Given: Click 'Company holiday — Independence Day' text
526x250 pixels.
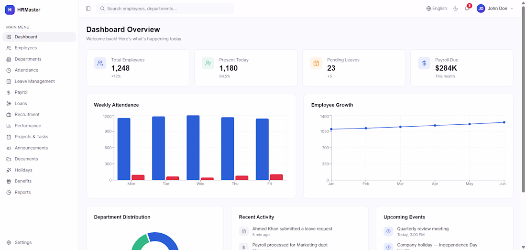Looking at the screenshot, I should tap(437, 245).
